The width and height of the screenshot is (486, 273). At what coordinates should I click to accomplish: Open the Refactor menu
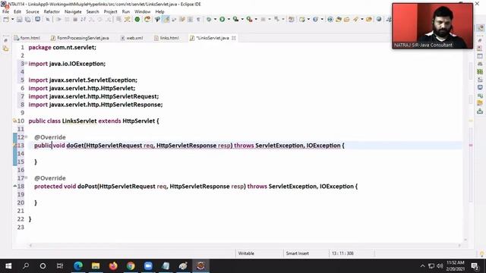52,11
